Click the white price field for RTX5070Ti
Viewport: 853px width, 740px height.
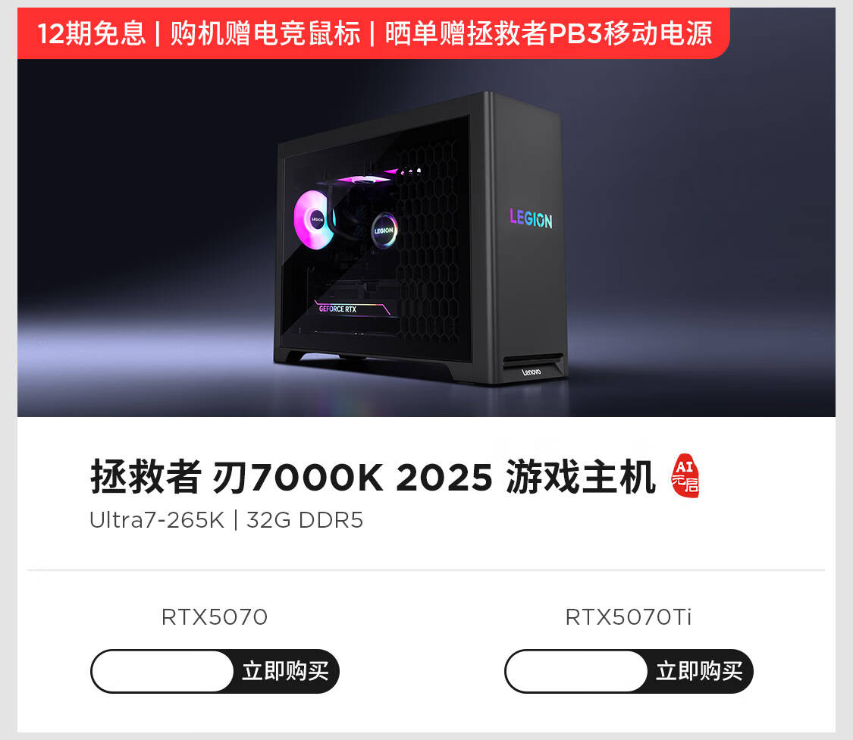(x=577, y=671)
